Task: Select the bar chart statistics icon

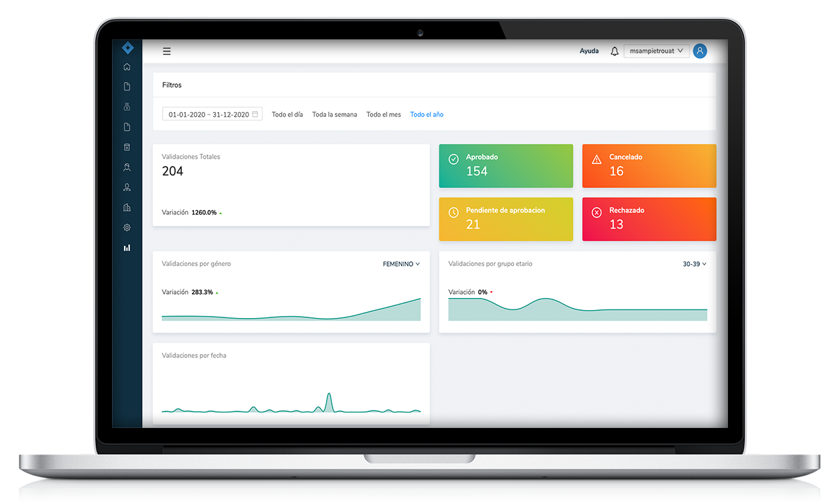Action: pos(127,247)
